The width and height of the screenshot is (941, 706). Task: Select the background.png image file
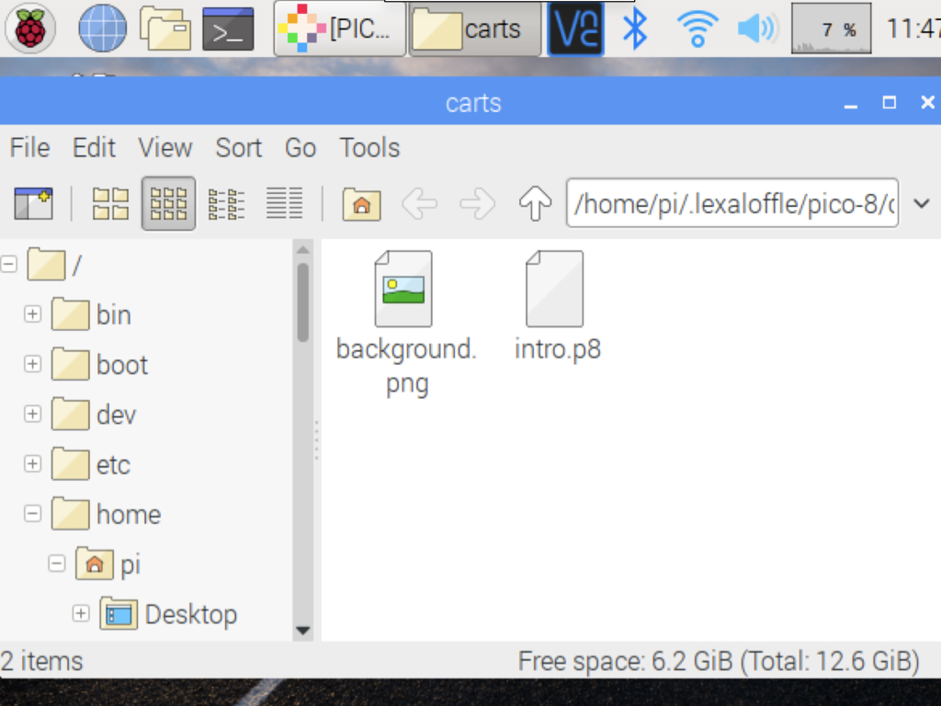[406, 325]
